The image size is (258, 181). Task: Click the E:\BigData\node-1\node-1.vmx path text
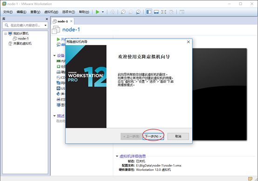pos(159,166)
